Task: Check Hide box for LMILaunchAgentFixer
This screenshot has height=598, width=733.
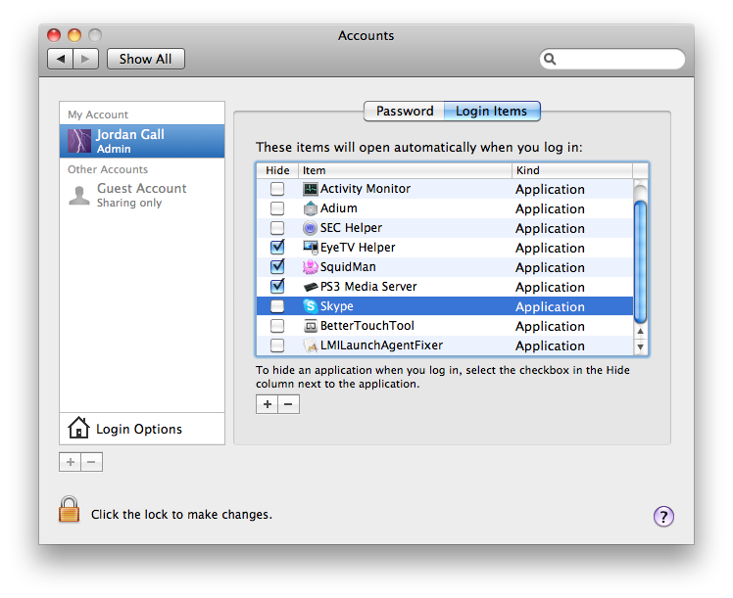Action: tap(277, 345)
